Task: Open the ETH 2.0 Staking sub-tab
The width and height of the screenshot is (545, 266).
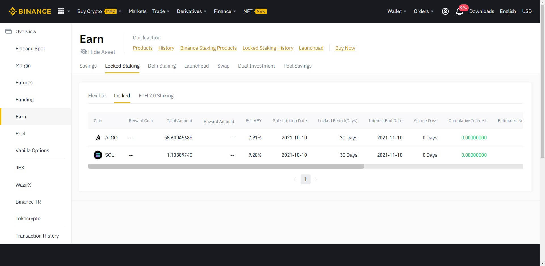Action: 156,96
